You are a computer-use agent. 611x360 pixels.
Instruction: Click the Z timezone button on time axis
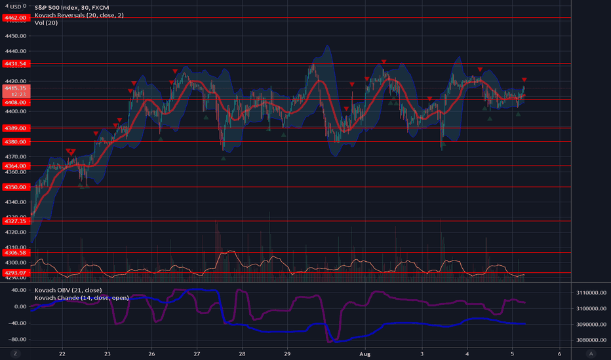[16, 353]
